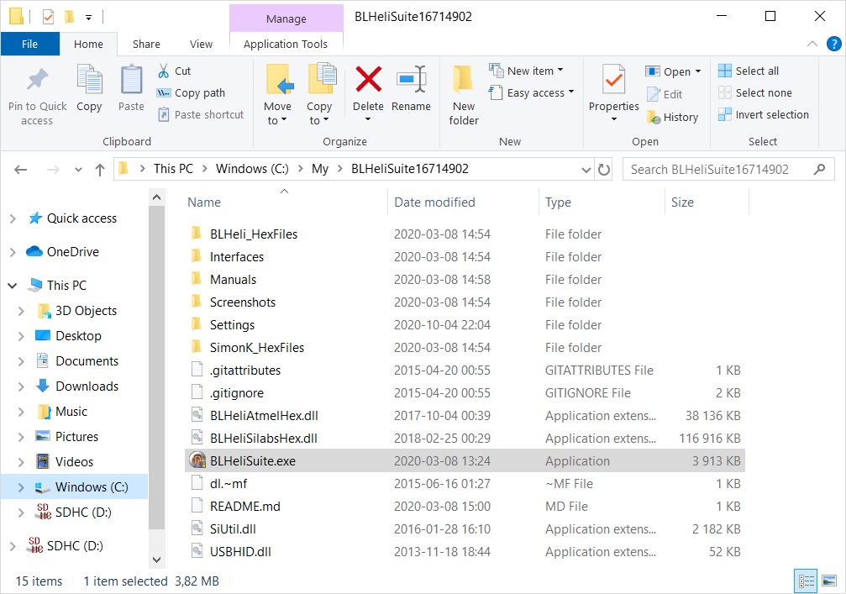The image size is (846, 594).
Task: Click This PC in the address breadcrumb
Action: [173, 169]
